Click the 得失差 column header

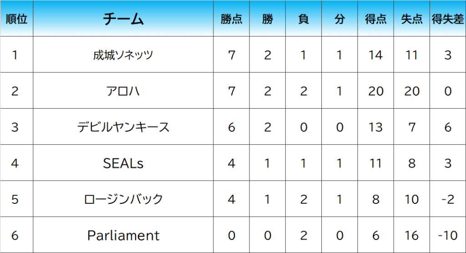point(448,19)
